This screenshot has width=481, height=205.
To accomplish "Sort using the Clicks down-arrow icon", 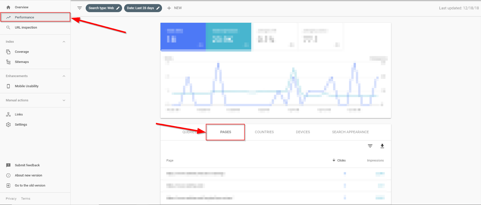I will tap(334, 160).
